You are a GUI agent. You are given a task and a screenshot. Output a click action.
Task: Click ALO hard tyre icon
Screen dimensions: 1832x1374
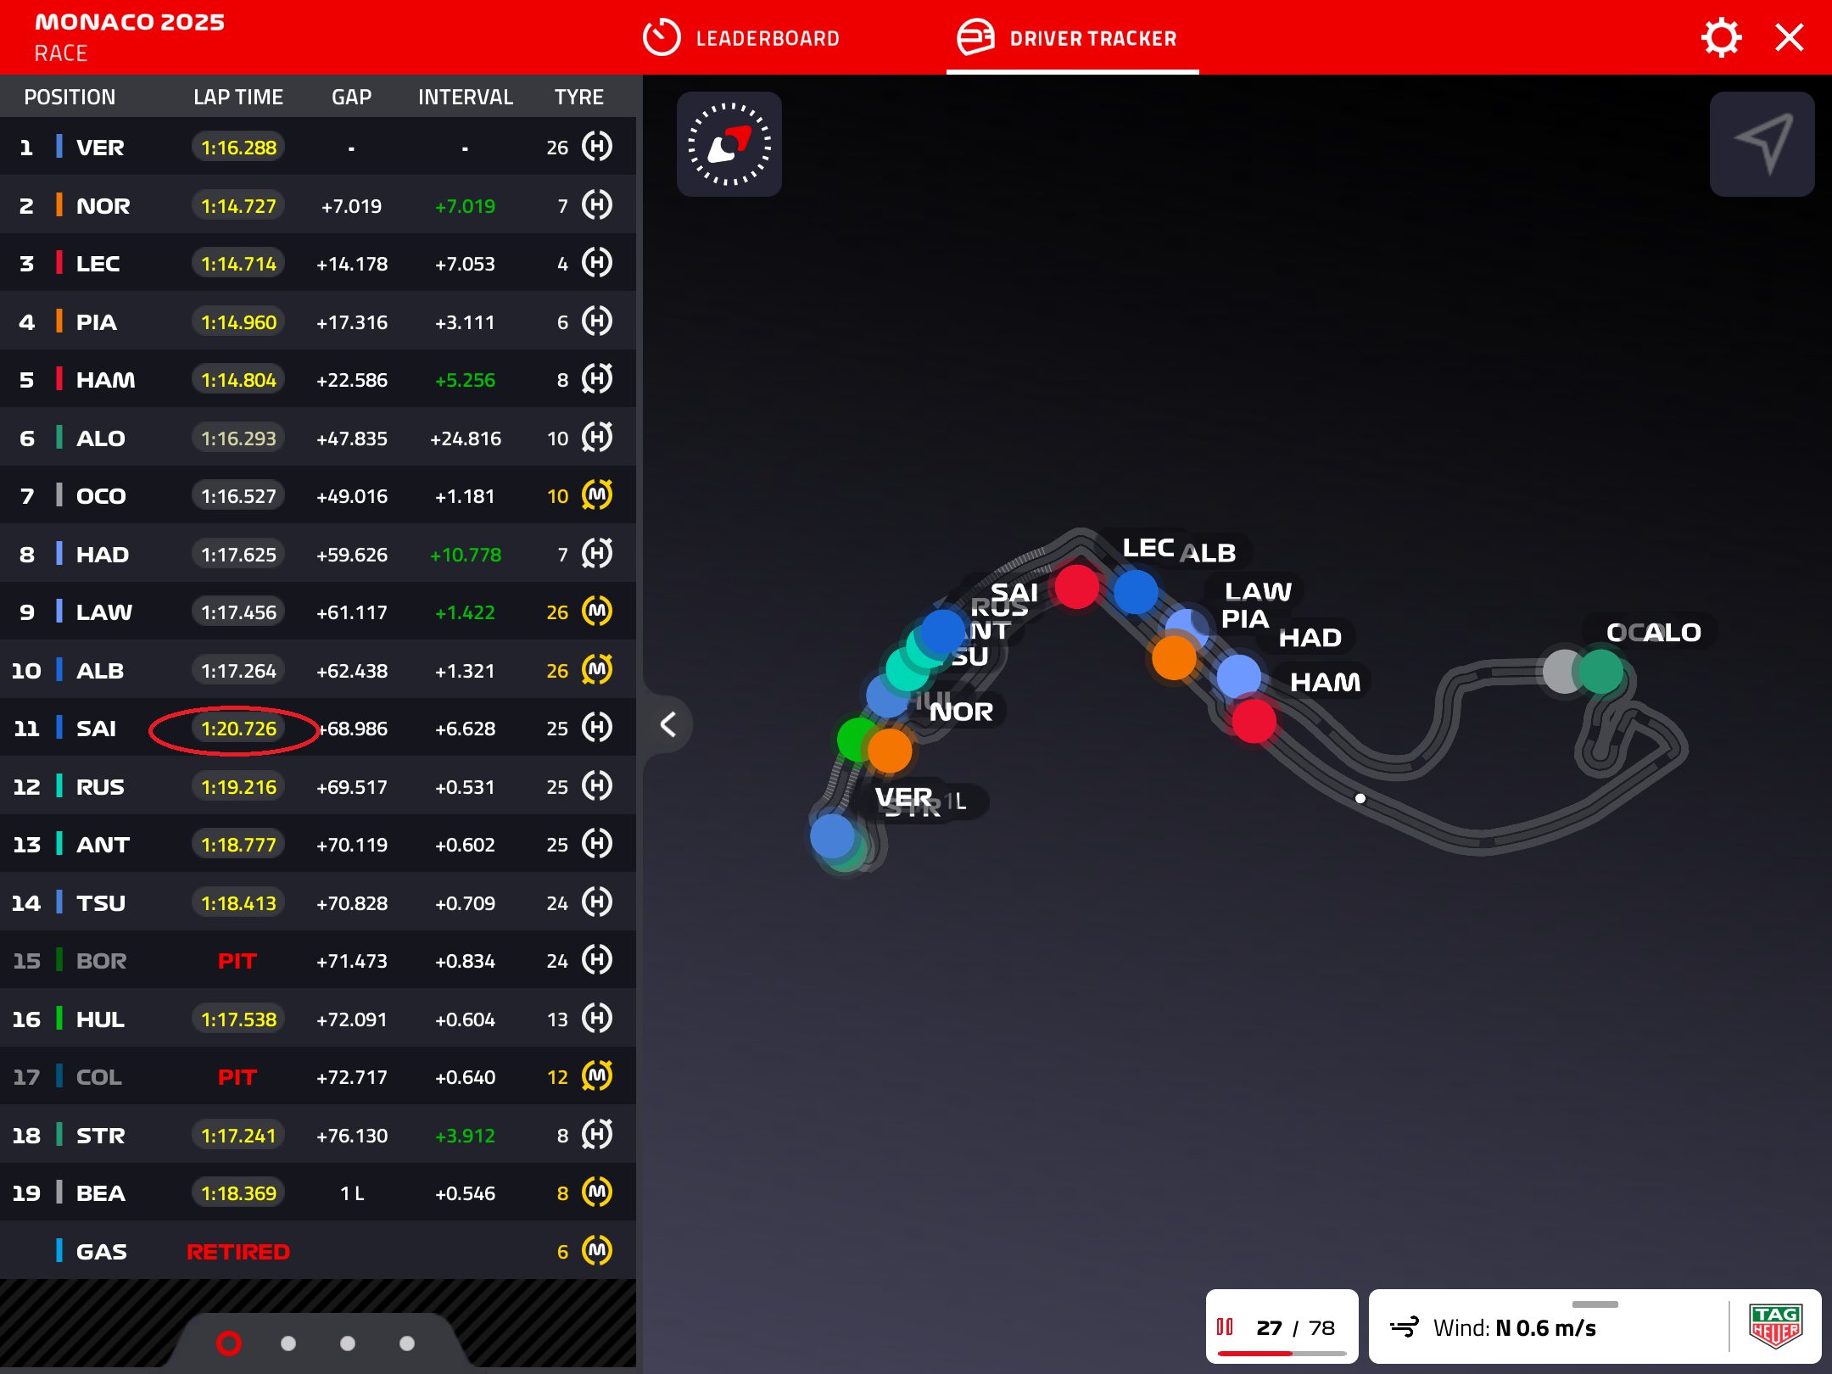(597, 438)
